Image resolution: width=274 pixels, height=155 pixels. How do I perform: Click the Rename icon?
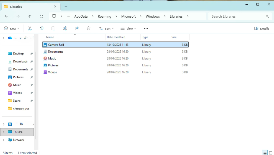click(65, 28)
